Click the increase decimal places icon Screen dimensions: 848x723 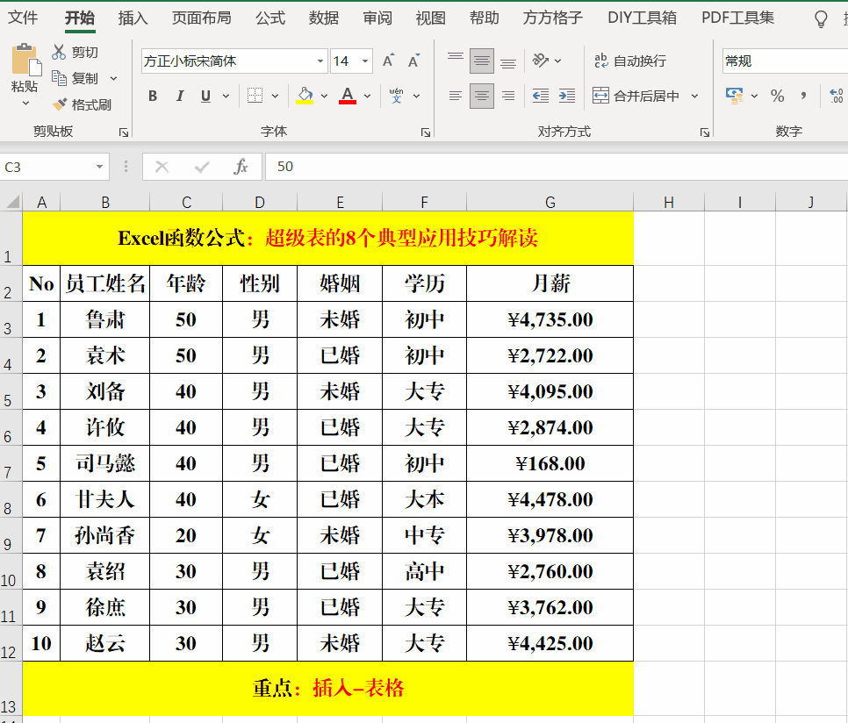coord(836,96)
